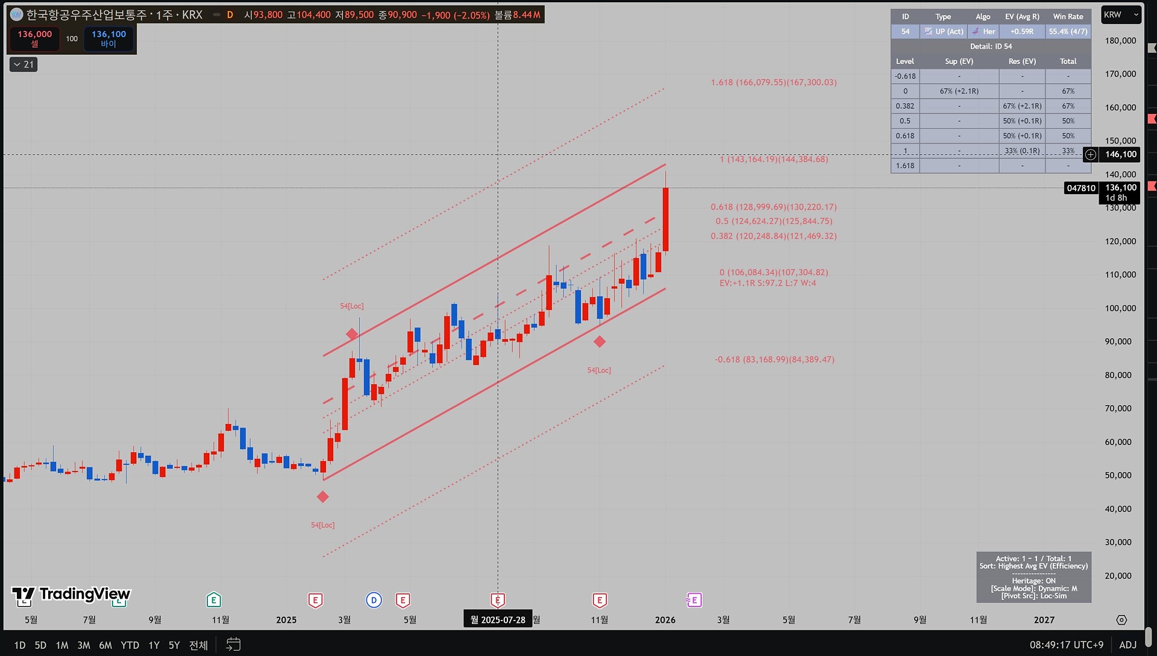The image size is (1157, 656).
Task: Click the red earnings marker near 5월 2025
Action: click(x=403, y=600)
